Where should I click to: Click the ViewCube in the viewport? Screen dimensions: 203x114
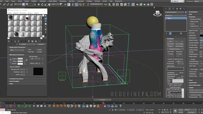point(158,13)
